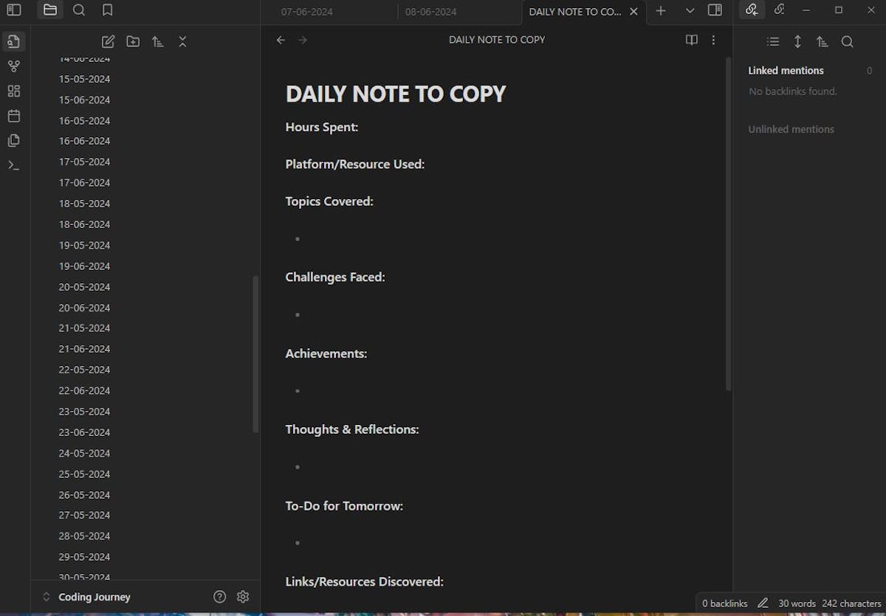Click the 0 backlinks status bar item
The image size is (886, 616).
(x=724, y=603)
